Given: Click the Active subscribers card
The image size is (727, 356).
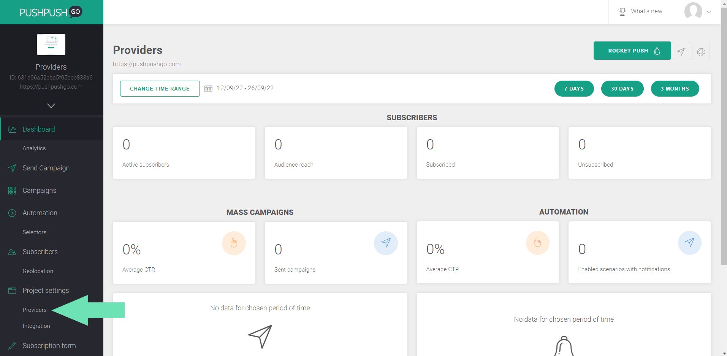Looking at the screenshot, I should click(184, 153).
